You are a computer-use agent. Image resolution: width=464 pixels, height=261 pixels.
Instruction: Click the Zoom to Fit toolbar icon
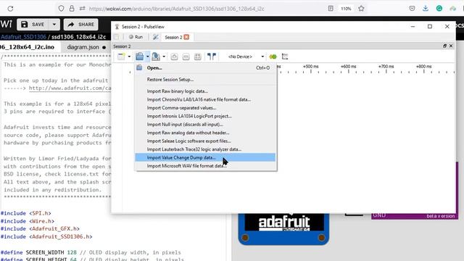pyautogui.click(x=197, y=57)
